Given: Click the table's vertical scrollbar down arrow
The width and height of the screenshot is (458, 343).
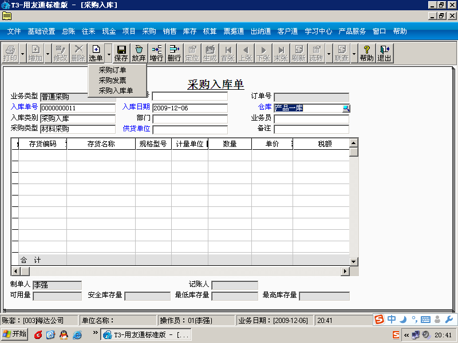Looking at the screenshot, I should click(x=354, y=262).
